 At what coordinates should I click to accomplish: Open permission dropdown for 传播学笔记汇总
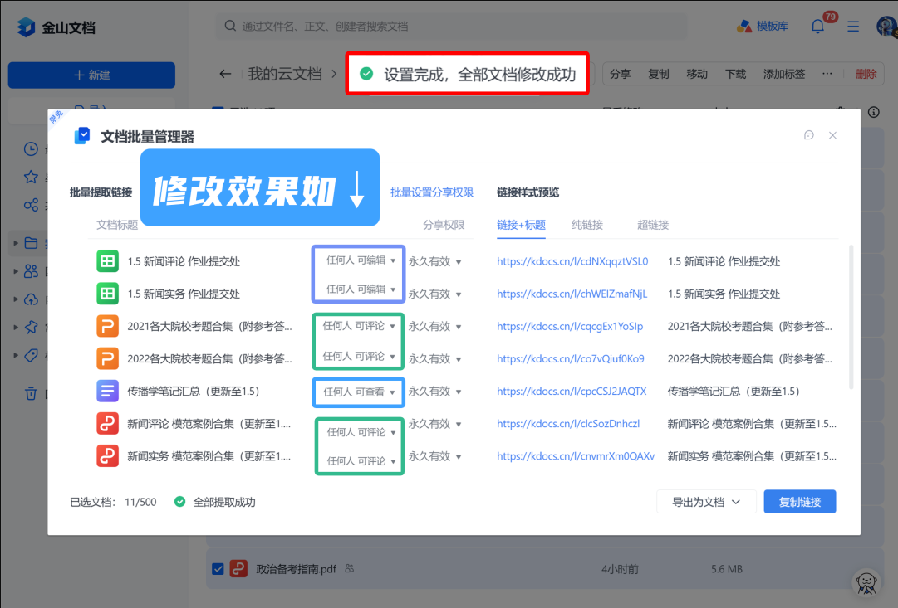coord(359,392)
